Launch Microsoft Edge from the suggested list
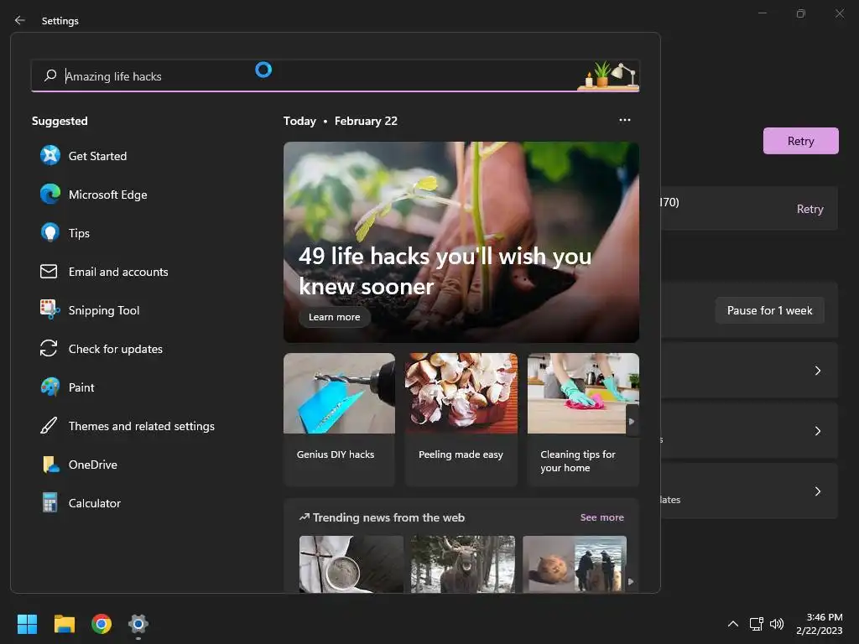Viewport: 859px width, 644px height. point(49,195)
